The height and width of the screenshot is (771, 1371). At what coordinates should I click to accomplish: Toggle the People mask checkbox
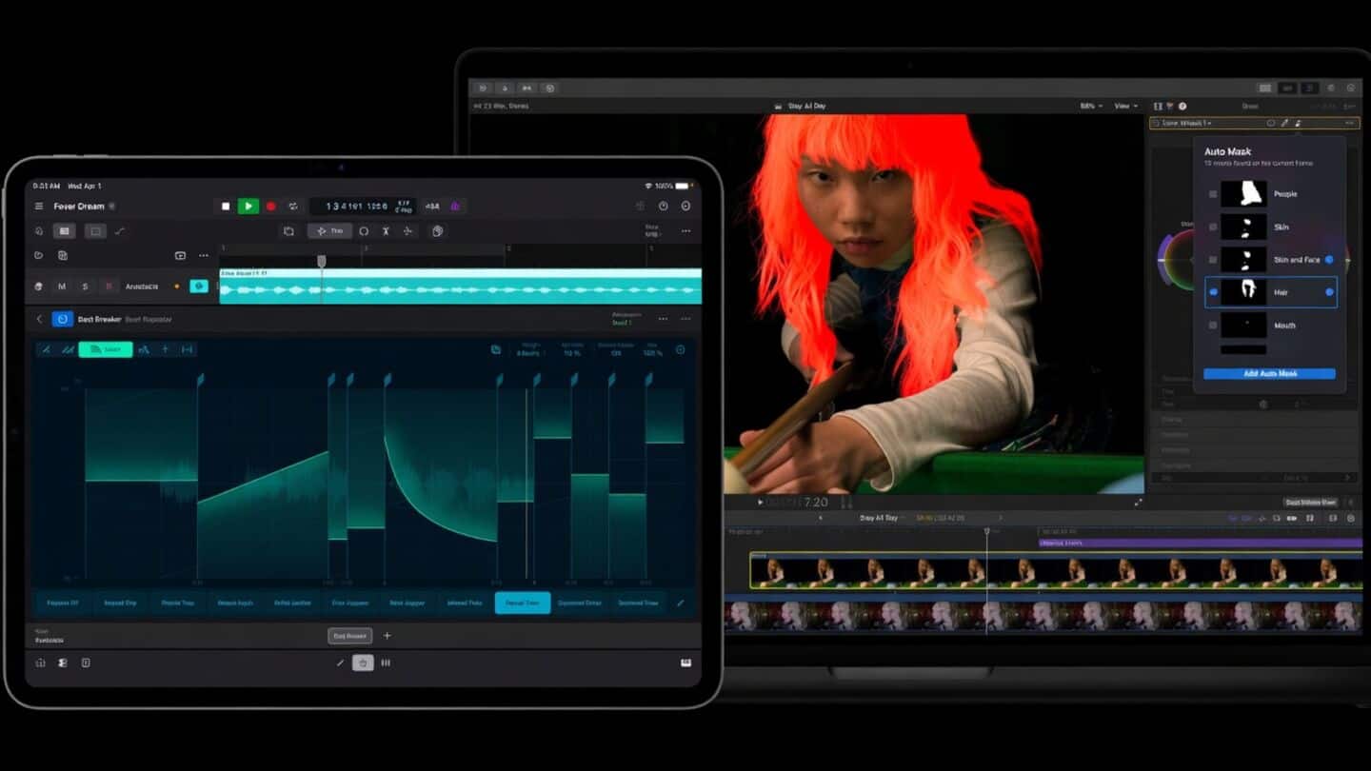tap(1212, 194)
